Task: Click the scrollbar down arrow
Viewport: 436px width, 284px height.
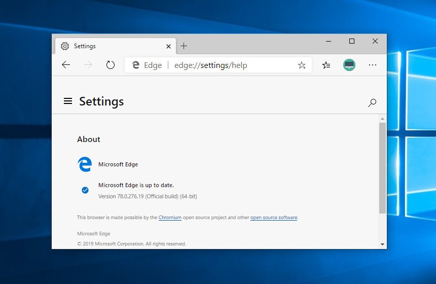Action: tap(382, 244)
